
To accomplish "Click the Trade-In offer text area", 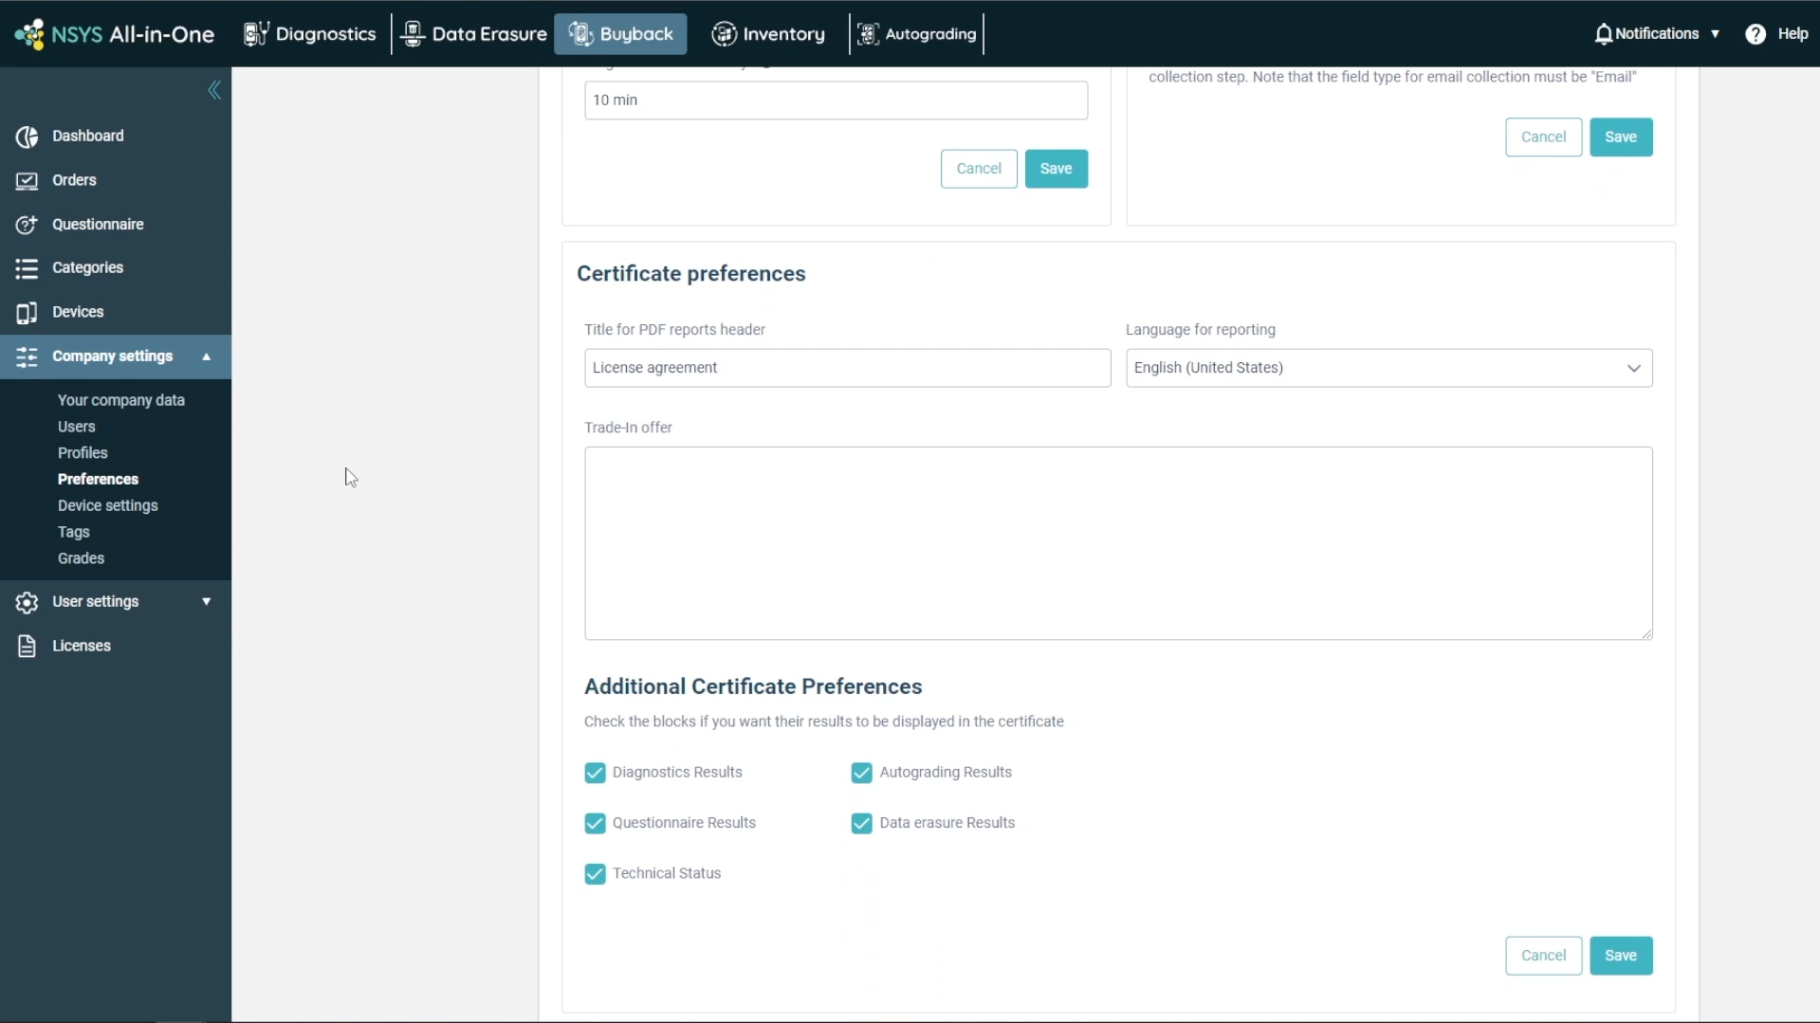I will (x=1118, y=543).
